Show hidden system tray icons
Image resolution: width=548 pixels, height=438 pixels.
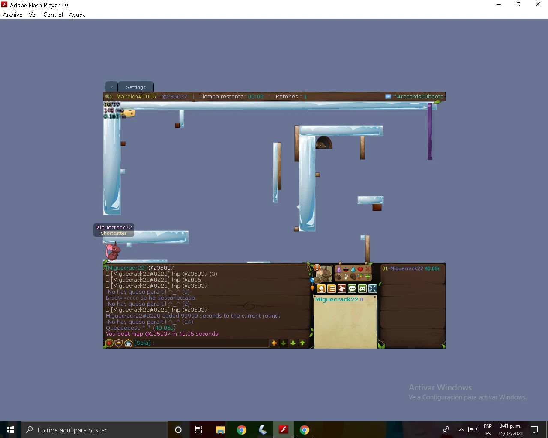pyautogui.click(x=461, y=430)
